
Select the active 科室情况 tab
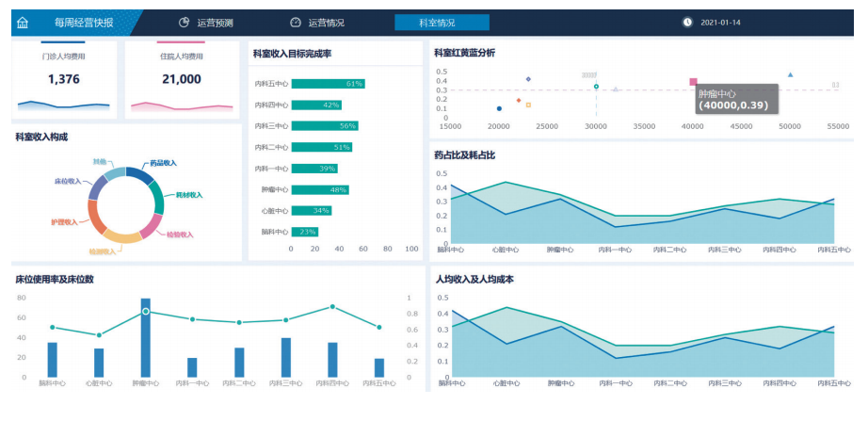442,22
